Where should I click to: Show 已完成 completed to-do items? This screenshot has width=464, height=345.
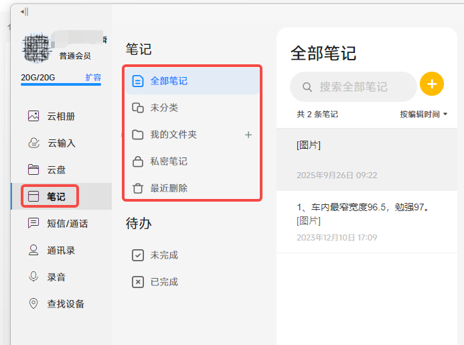pyautogui.click(x=164, y=282)
